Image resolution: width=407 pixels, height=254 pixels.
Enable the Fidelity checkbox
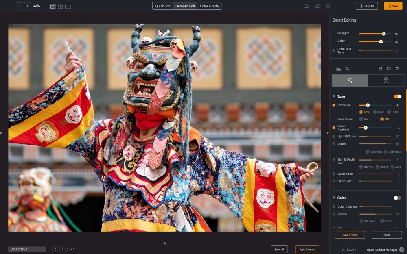click(x=334, y=214)
